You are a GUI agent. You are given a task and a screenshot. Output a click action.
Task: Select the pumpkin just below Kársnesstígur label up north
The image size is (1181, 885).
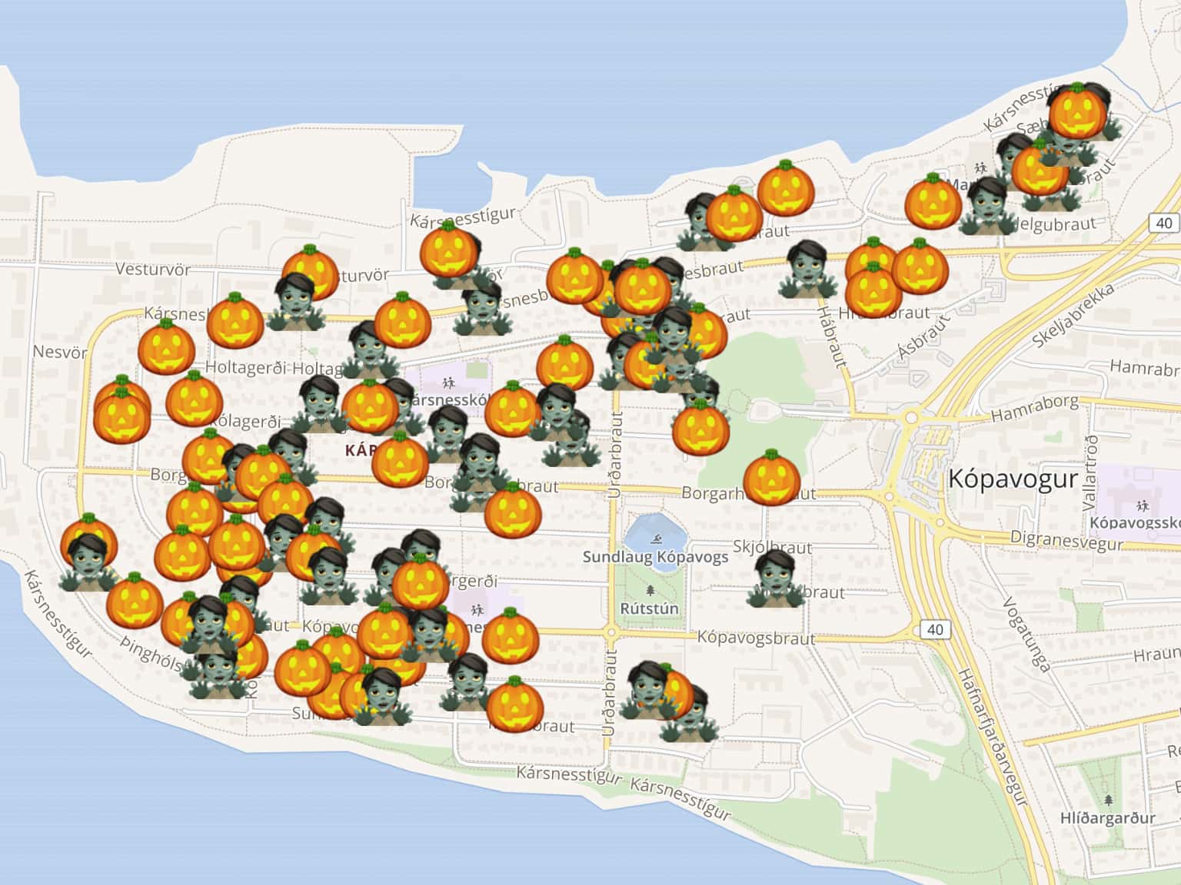(x=448, y=251)
